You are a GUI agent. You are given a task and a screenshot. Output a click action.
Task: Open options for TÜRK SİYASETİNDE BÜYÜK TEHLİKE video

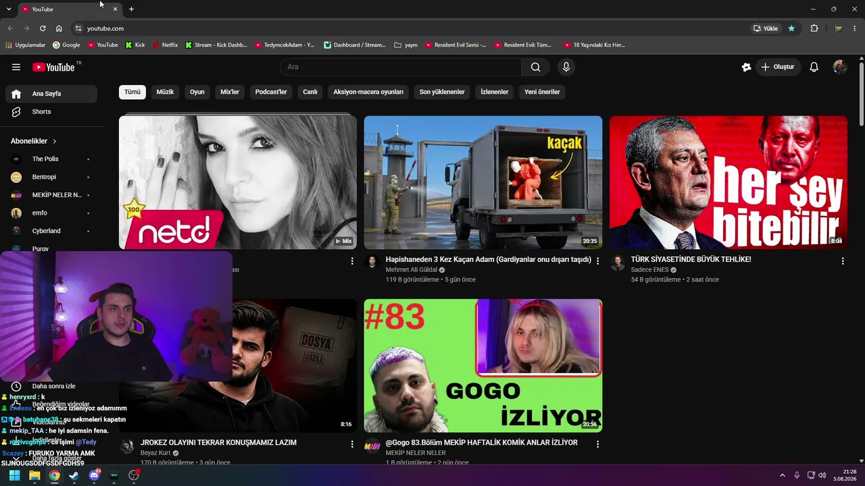(843, 261)
